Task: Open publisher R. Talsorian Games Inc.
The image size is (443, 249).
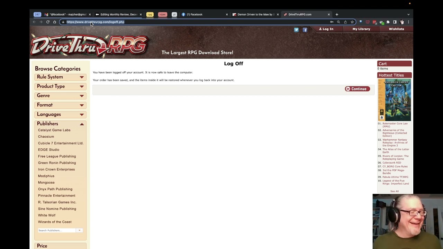Action: [57, 202]
